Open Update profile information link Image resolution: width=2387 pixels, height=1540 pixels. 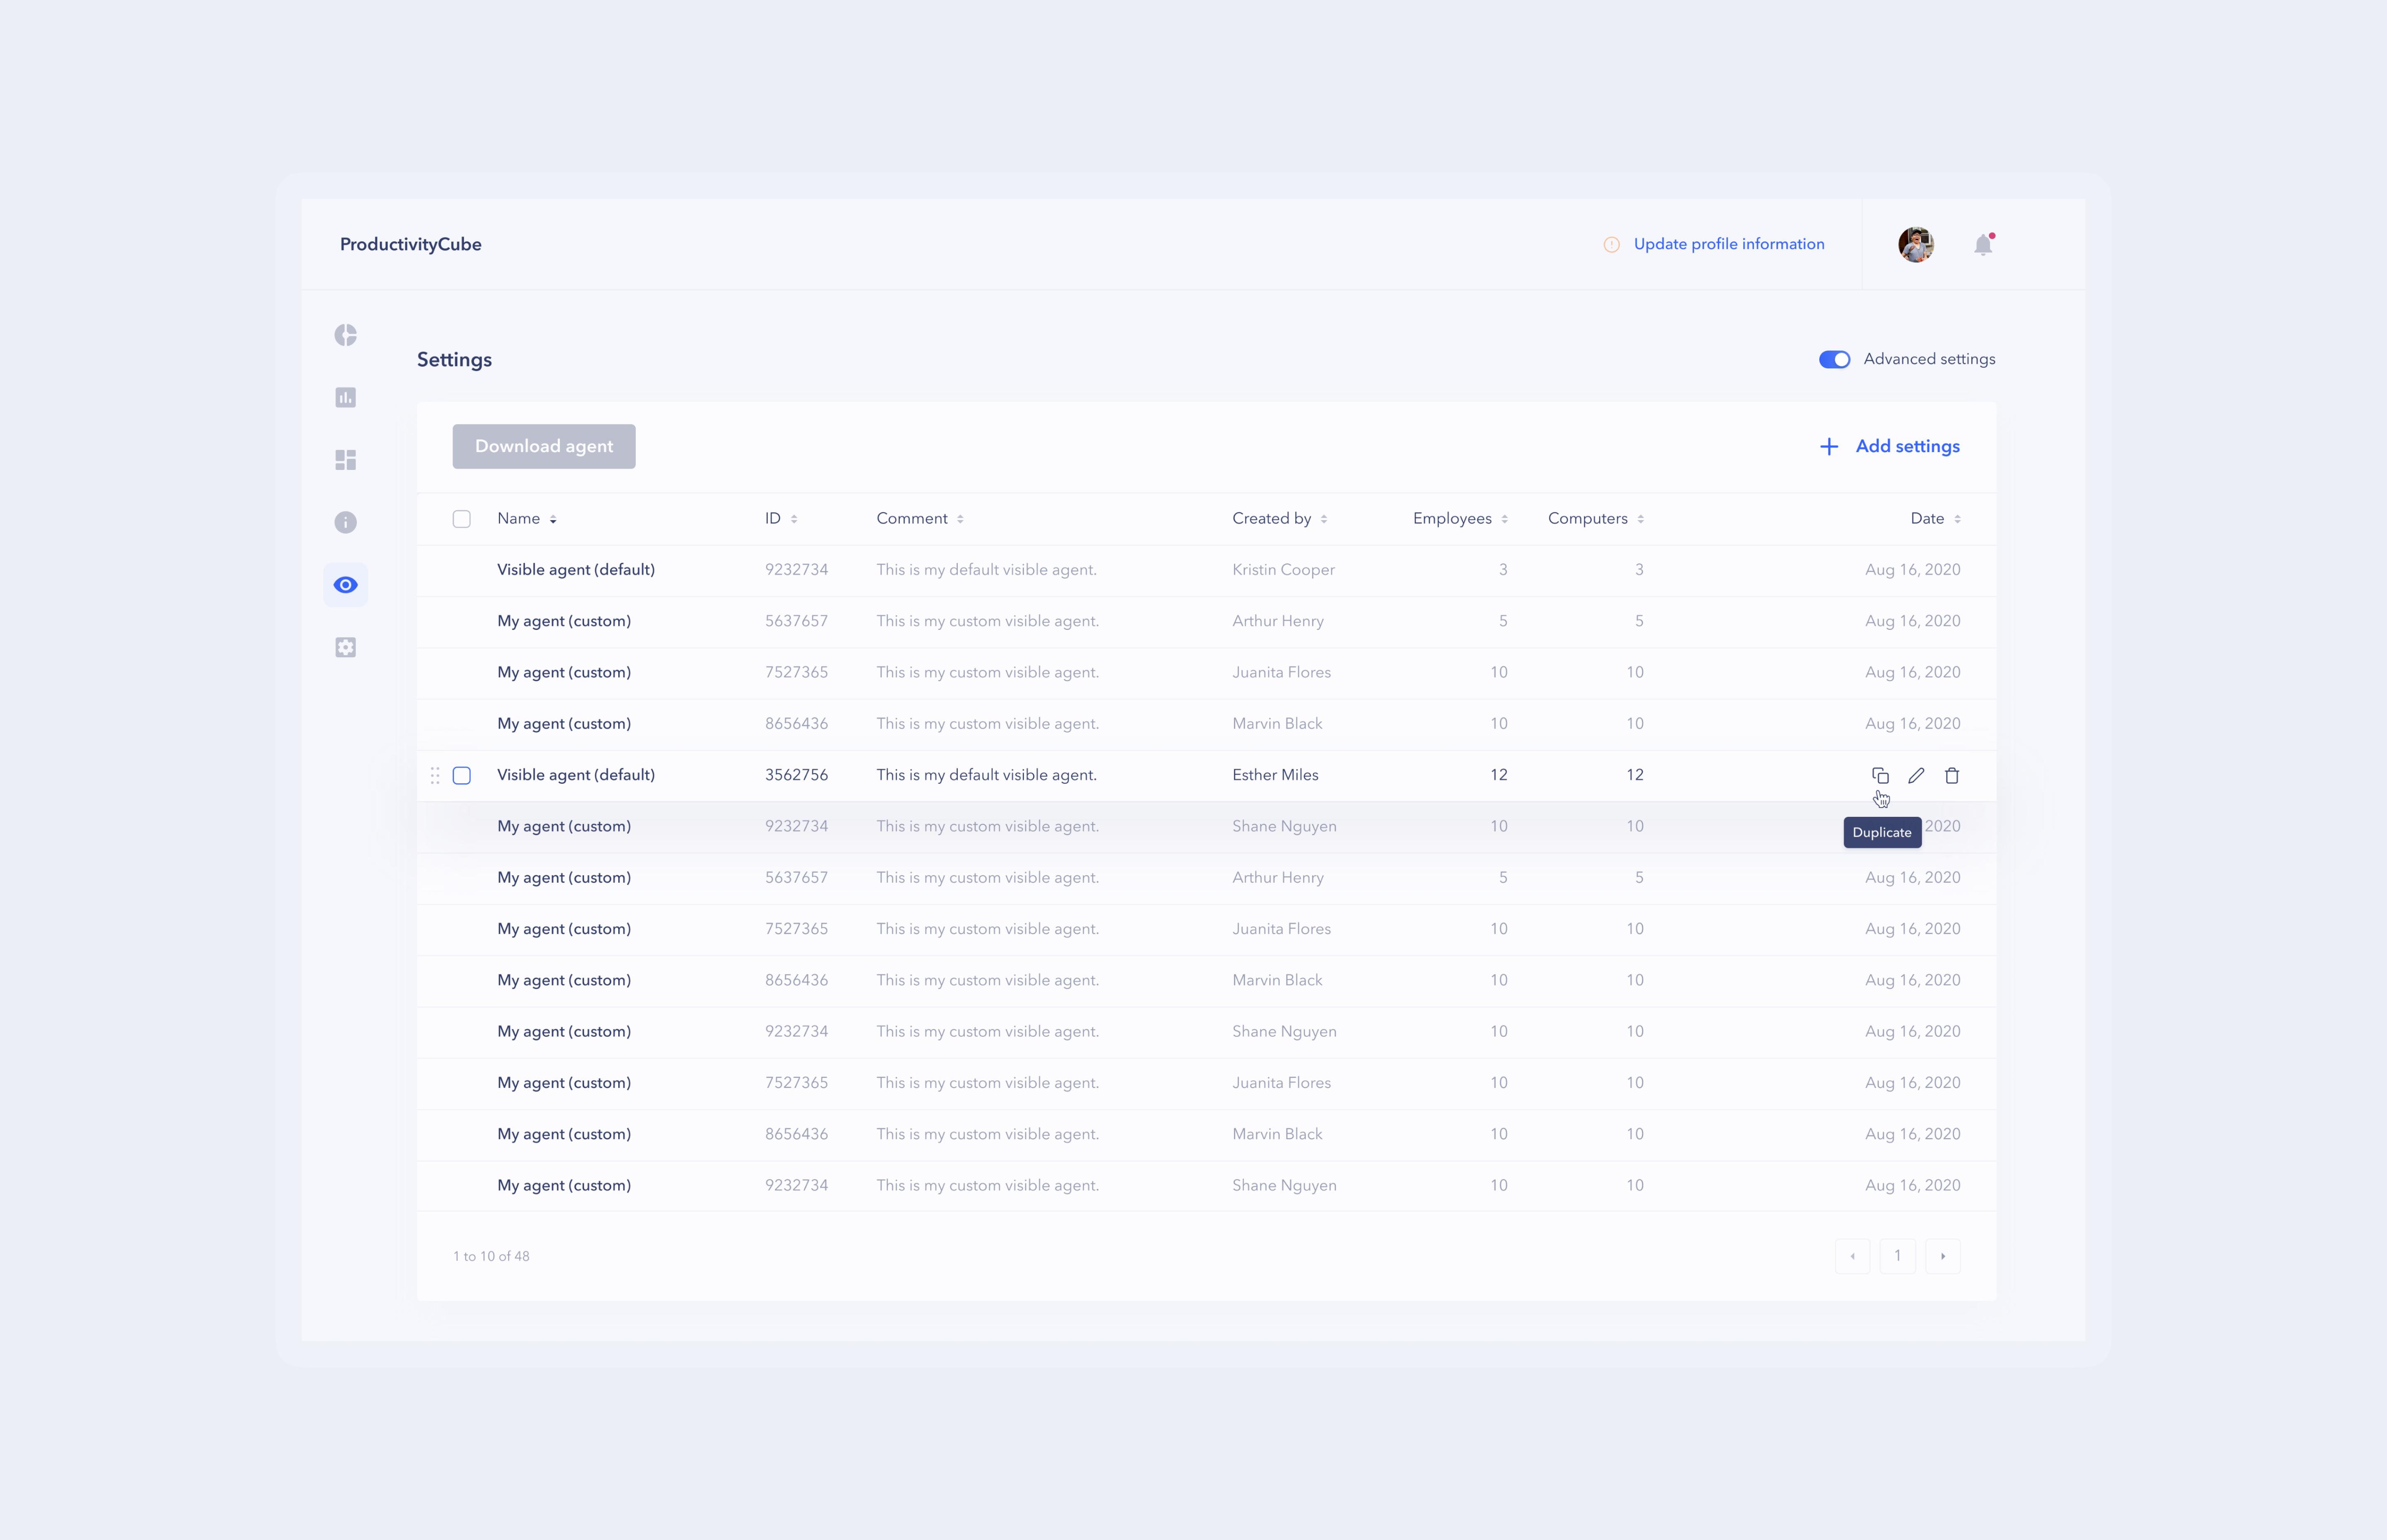click(1728, 244)
